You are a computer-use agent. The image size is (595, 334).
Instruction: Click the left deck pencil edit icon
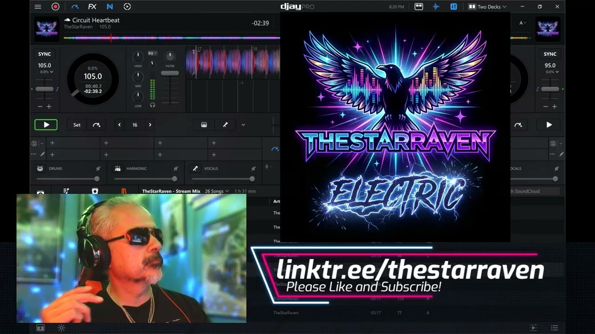point(42,154)
